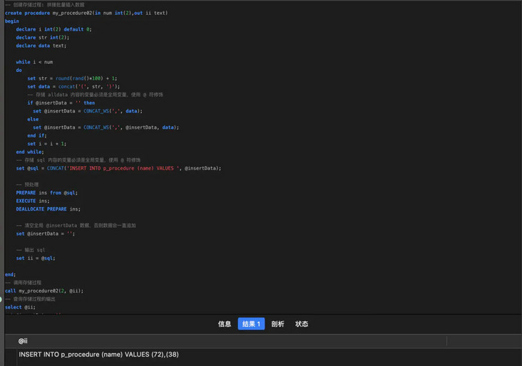This screenshot has height=366, width=522.
Task: Click the 'EXECUTE ins;' line
Action: (x=33, y=201)
